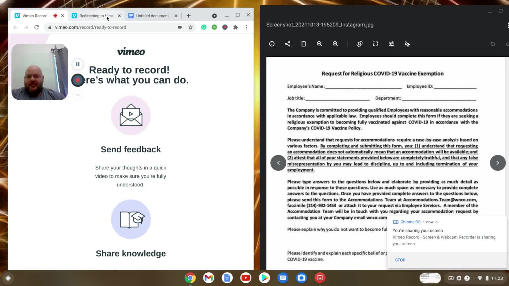Switch to the Vimeo Record tab

click(35, 16)
